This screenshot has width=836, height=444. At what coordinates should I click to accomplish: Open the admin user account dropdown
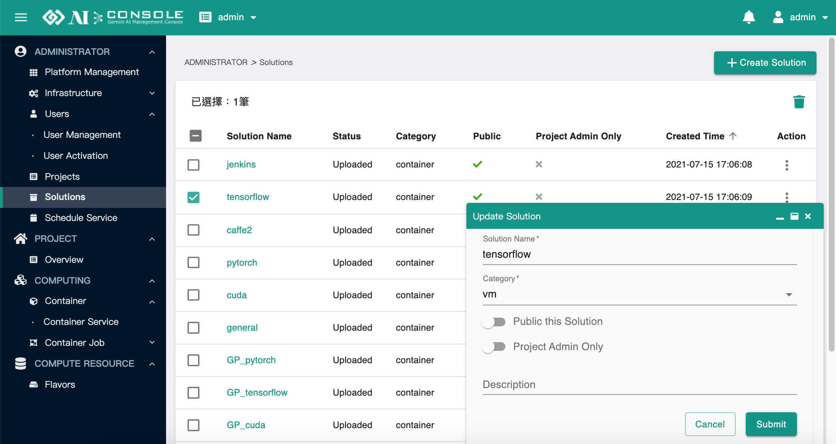click(825, 18)
